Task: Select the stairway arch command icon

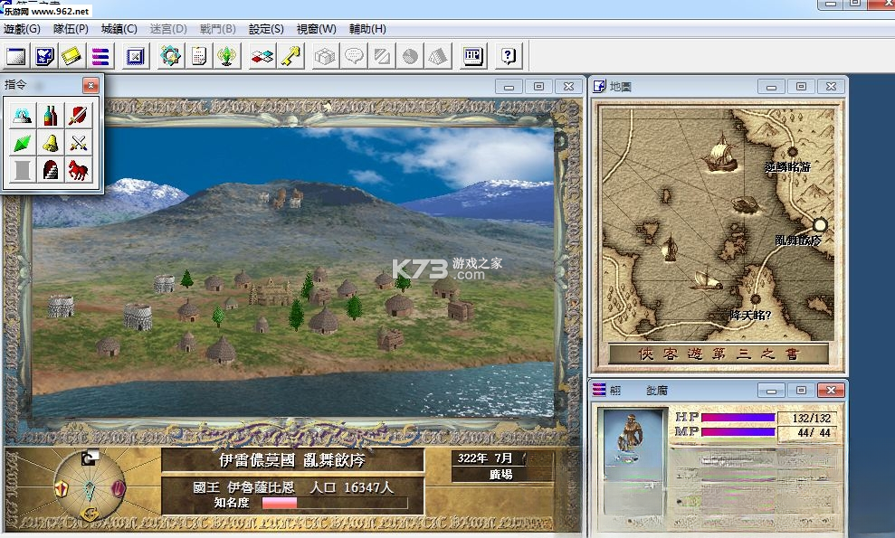Action: (x=51, y=170)
